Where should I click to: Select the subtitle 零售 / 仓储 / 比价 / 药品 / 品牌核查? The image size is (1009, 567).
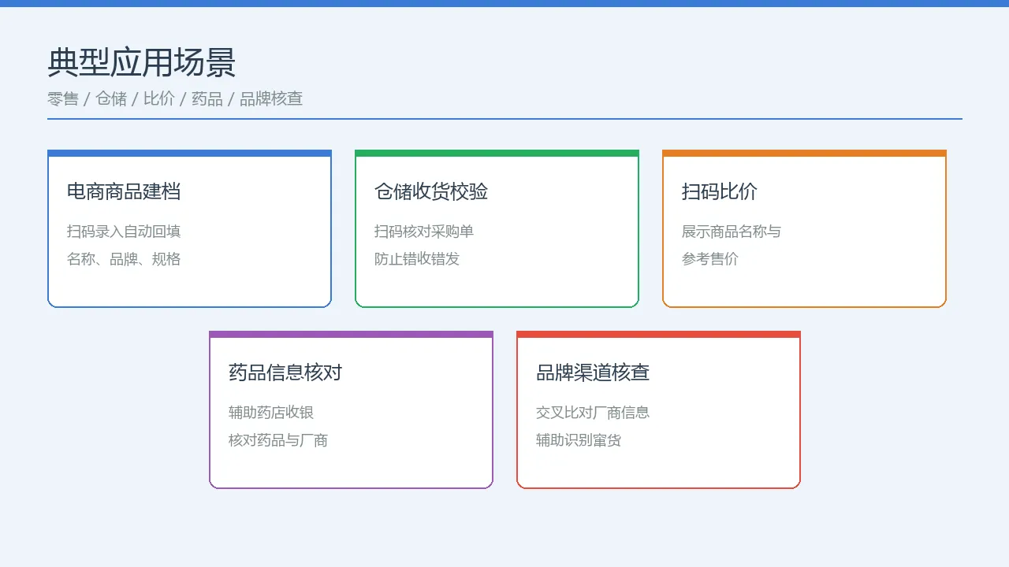[x=175, y=98]
